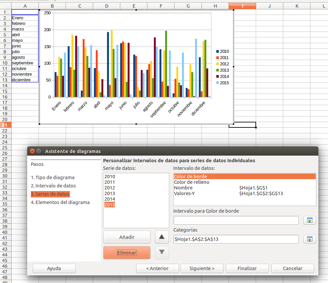Click the range selection icon beside Intervalo para Color de borde

309,220
